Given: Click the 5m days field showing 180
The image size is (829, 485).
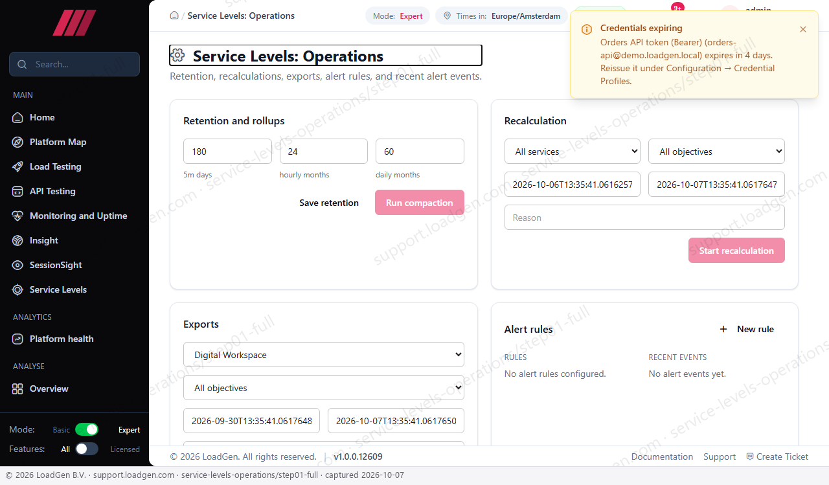Looking at the screenshot, I should (227, 152).
